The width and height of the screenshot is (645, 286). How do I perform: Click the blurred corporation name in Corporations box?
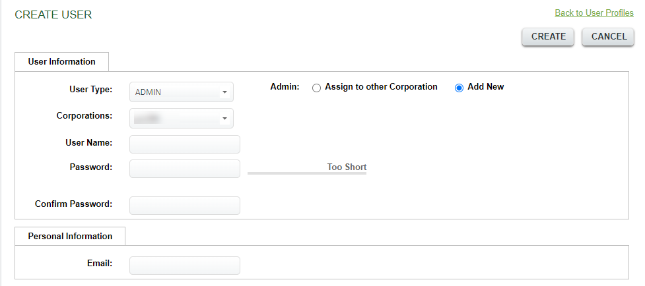tap(147, 119)
